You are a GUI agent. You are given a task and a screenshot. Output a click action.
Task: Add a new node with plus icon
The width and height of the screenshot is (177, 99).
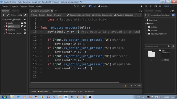pos(4,15)
